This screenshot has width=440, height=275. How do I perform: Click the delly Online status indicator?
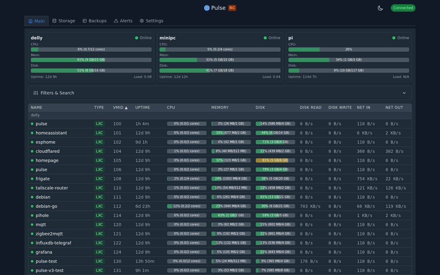[143, 38]
